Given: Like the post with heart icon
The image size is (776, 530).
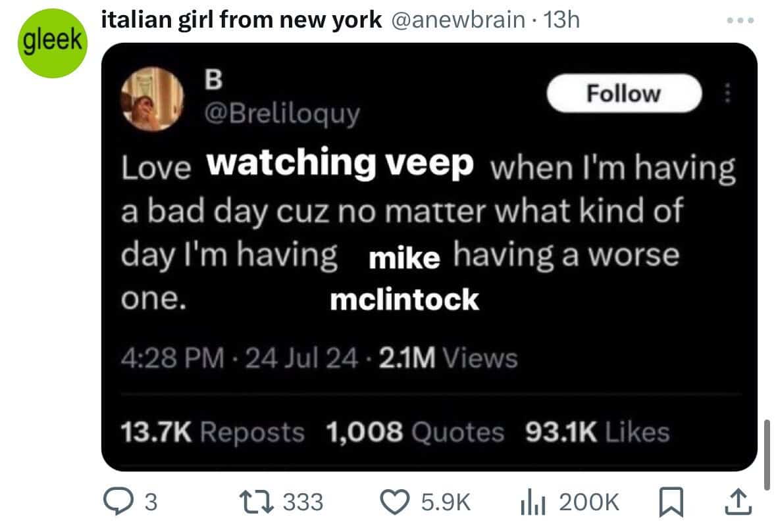Looking at the screenshot, I should (394, 501).
